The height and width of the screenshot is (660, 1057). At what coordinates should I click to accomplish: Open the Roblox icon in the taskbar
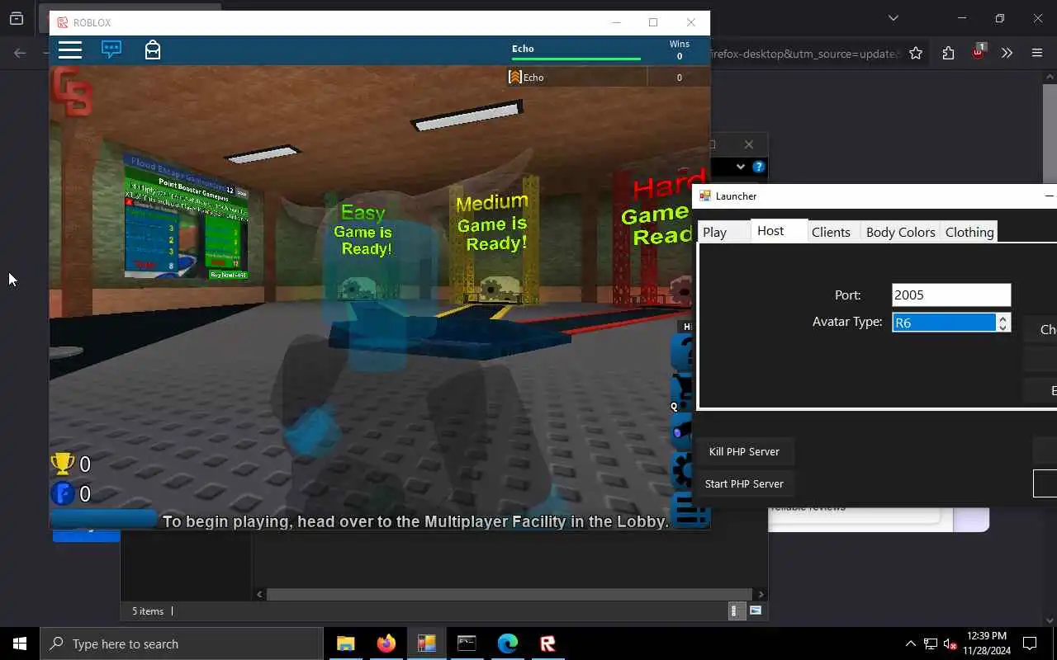click(x=547, y=643)
